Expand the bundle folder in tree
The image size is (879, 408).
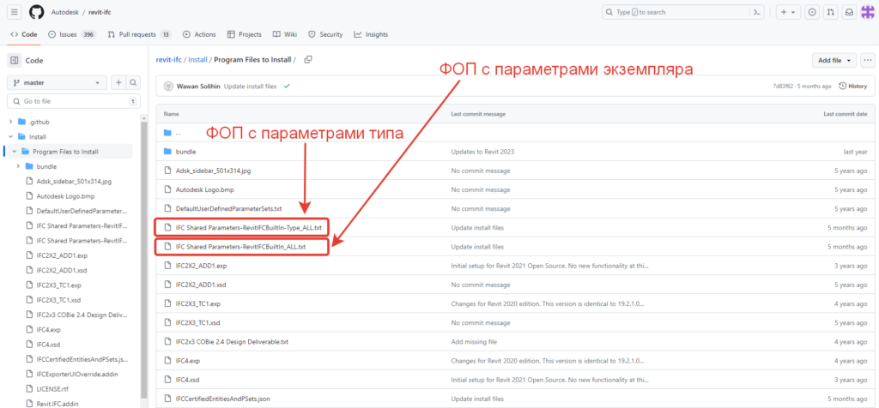click(x=19, y=166)
